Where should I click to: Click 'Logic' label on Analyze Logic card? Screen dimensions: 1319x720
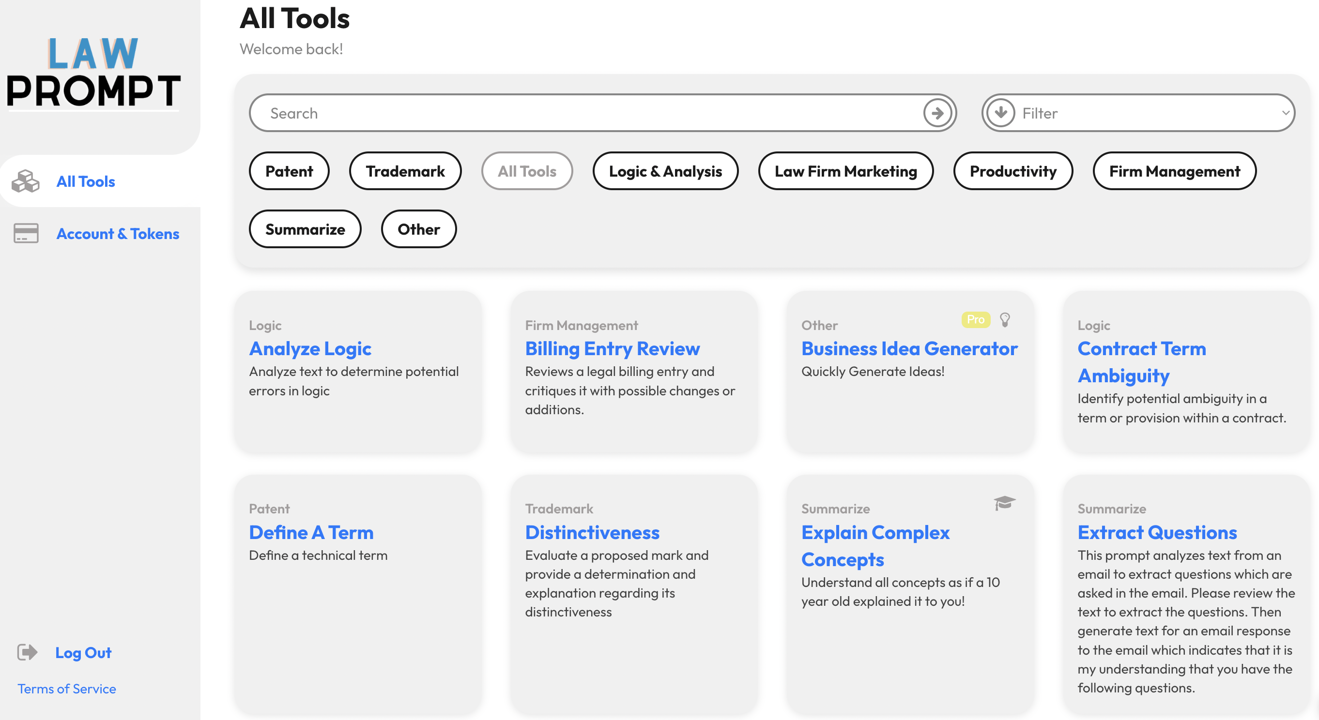[265, 326]
